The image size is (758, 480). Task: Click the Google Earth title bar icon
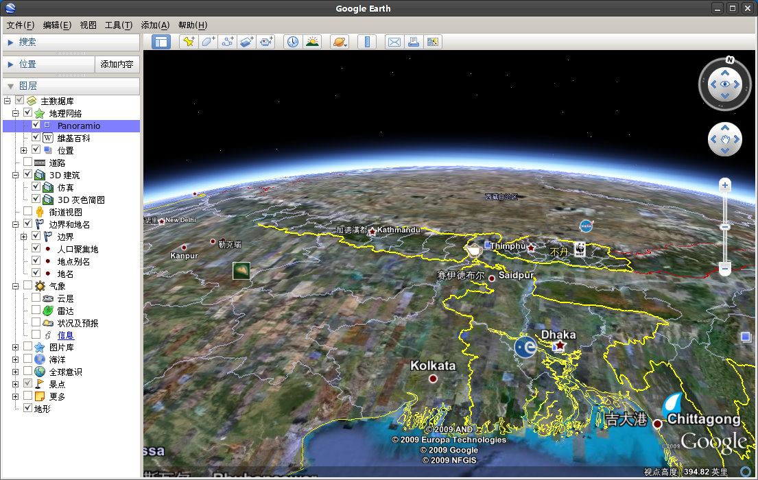point(10,8)
